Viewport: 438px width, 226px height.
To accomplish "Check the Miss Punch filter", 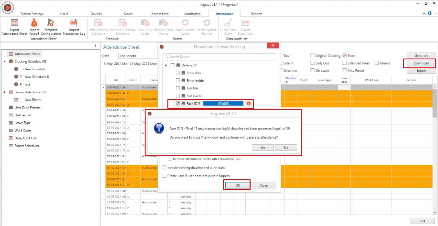I will [345, 71].
